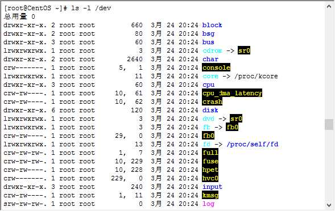Screen dimensions: 335x211
Task: Click the scrollbar up arrow
Action: pyautogui.click(x=329, y=7)
